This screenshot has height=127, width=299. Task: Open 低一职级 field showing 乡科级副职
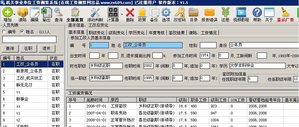point(106,78)
